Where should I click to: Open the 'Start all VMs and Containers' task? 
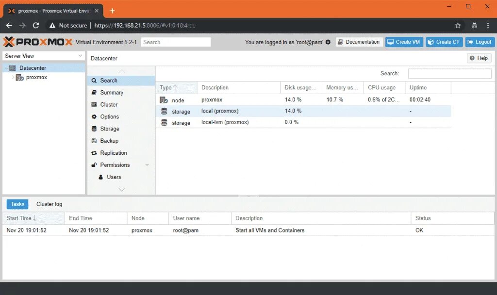(248, 230)
